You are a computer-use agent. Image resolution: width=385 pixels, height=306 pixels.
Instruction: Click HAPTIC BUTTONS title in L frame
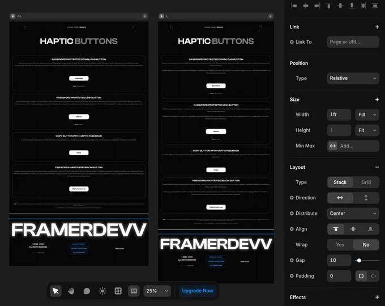216,41
